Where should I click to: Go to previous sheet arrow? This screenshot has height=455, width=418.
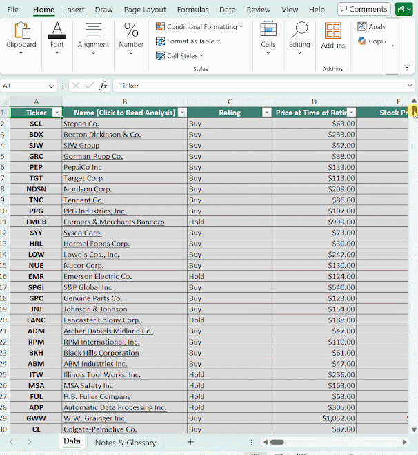[x=11, y=442]
